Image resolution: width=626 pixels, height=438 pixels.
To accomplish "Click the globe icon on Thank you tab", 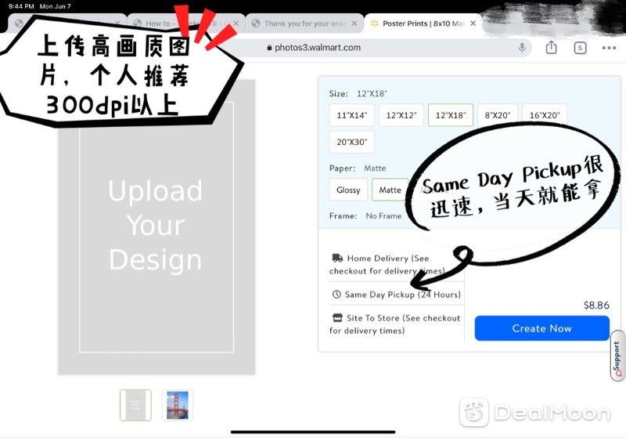I will (256, 24).
